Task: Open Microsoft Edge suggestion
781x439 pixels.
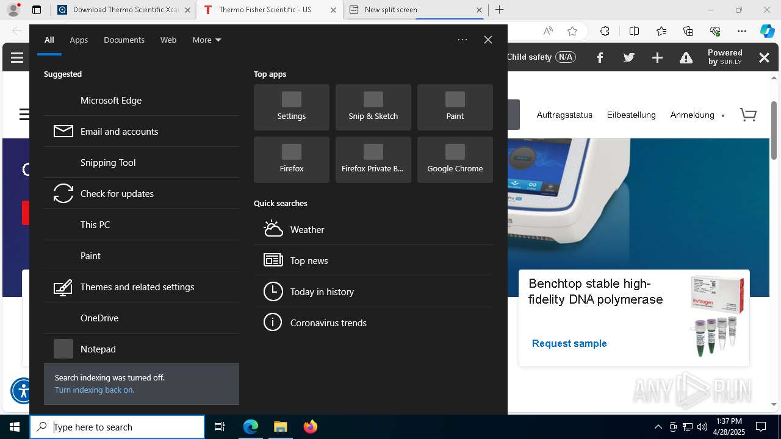Action: pos(142,100)
